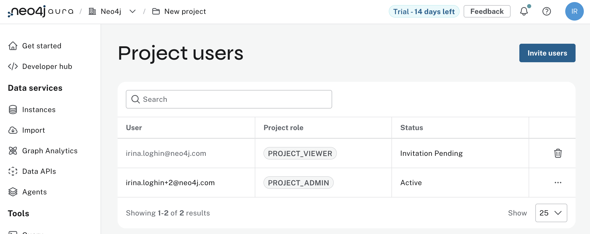Screen dimensions: 590x234
Task: Open the New project breadcrumb
Action: tap(185, 11)
